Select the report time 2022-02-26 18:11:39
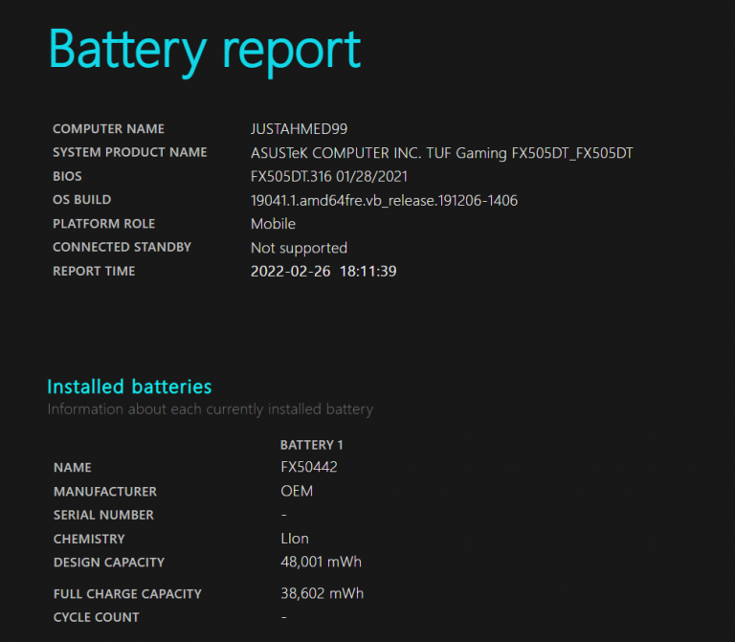This screenshot has width=735, height=642. point(323,272)
